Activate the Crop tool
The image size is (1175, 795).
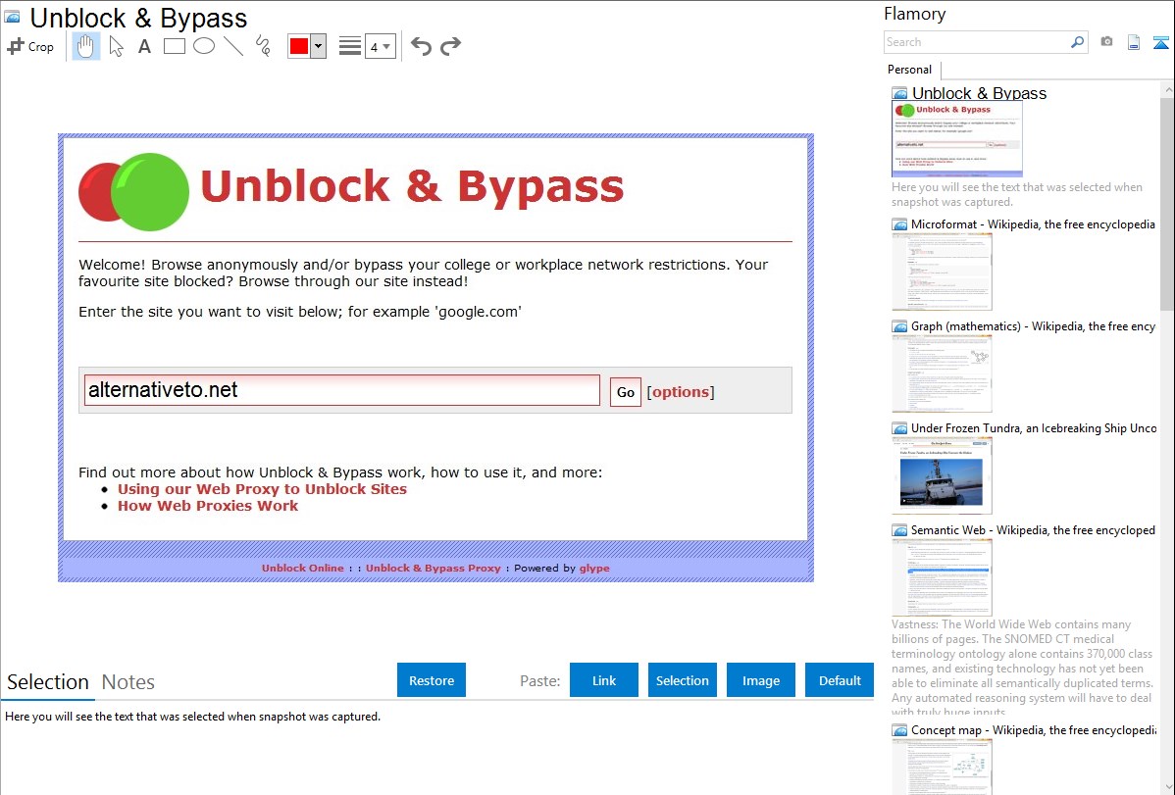pos(30,46)
